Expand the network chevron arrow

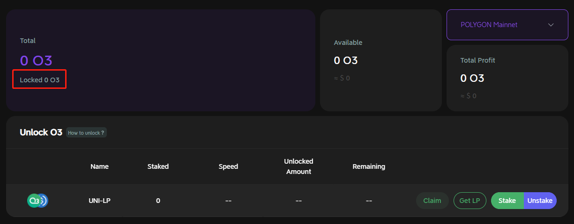pyautogui.click(x=551, y=25)
